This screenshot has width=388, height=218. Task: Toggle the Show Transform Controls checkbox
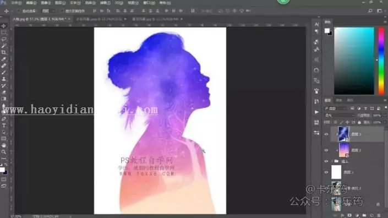tap(62, 11)
